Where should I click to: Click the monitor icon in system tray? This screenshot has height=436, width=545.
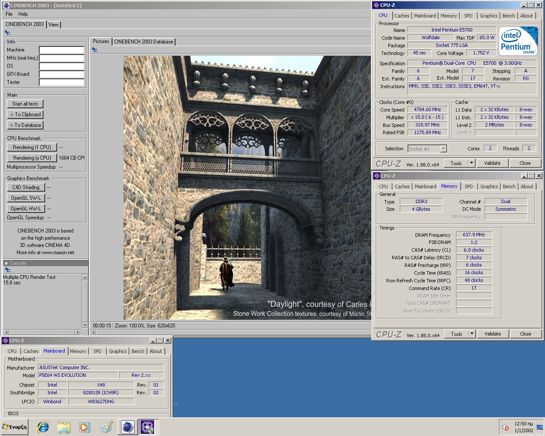[540, 427]
